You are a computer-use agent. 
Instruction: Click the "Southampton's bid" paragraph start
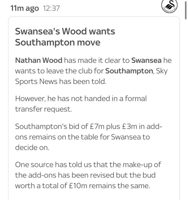click(49, 126)
